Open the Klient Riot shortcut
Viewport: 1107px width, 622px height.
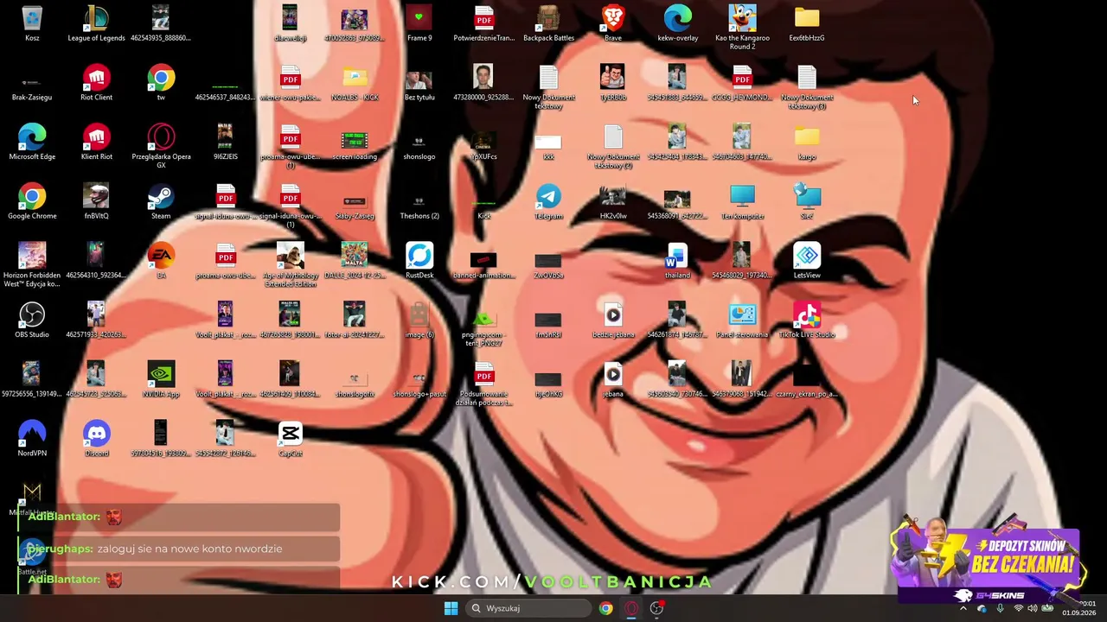click(96, 143)
